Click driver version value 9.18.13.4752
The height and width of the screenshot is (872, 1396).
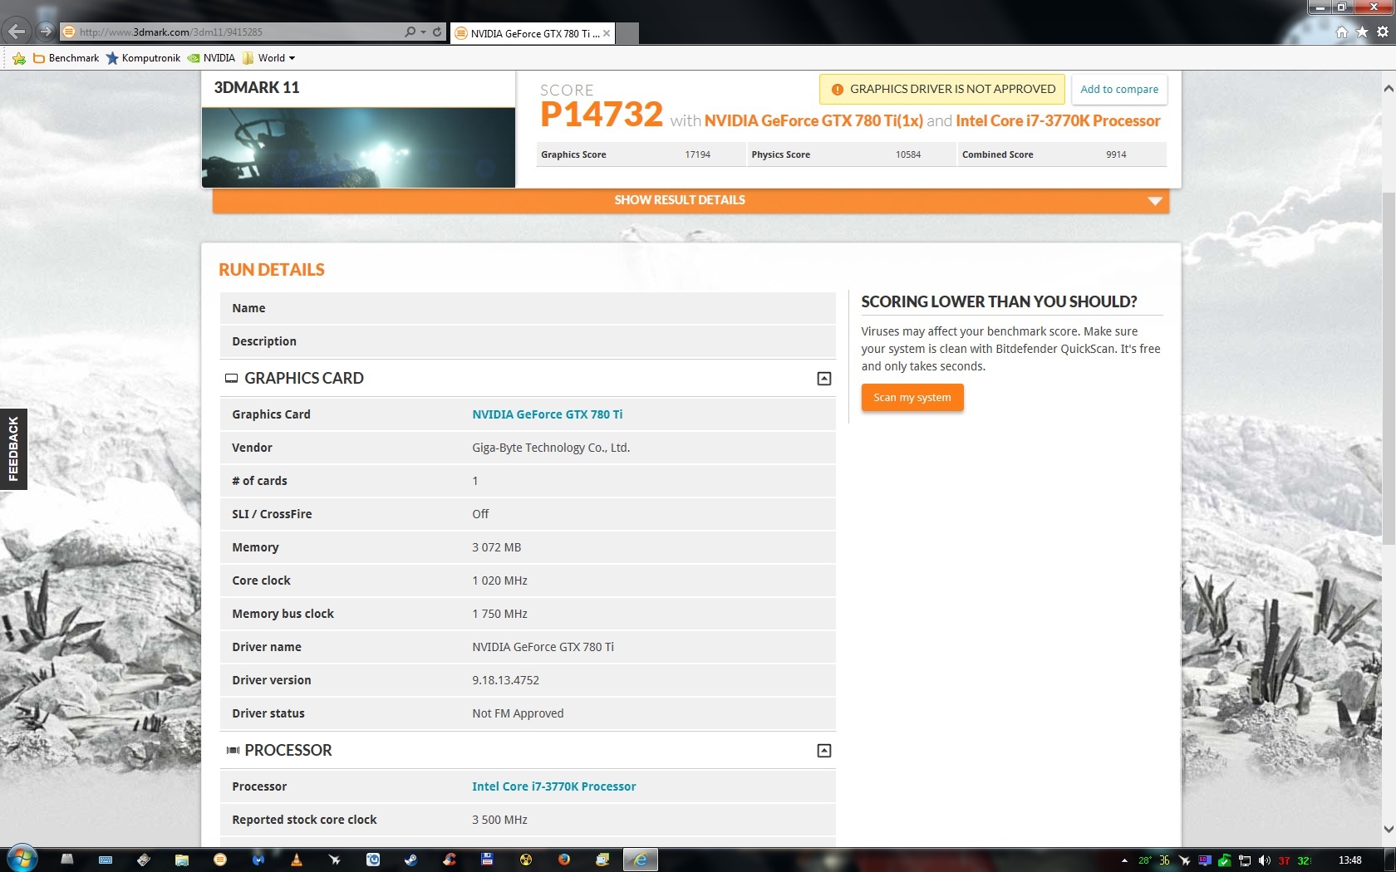click(x=505, y=680)
